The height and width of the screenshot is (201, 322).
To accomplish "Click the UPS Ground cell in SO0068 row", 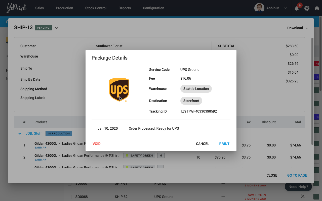I will coord(164,197).
